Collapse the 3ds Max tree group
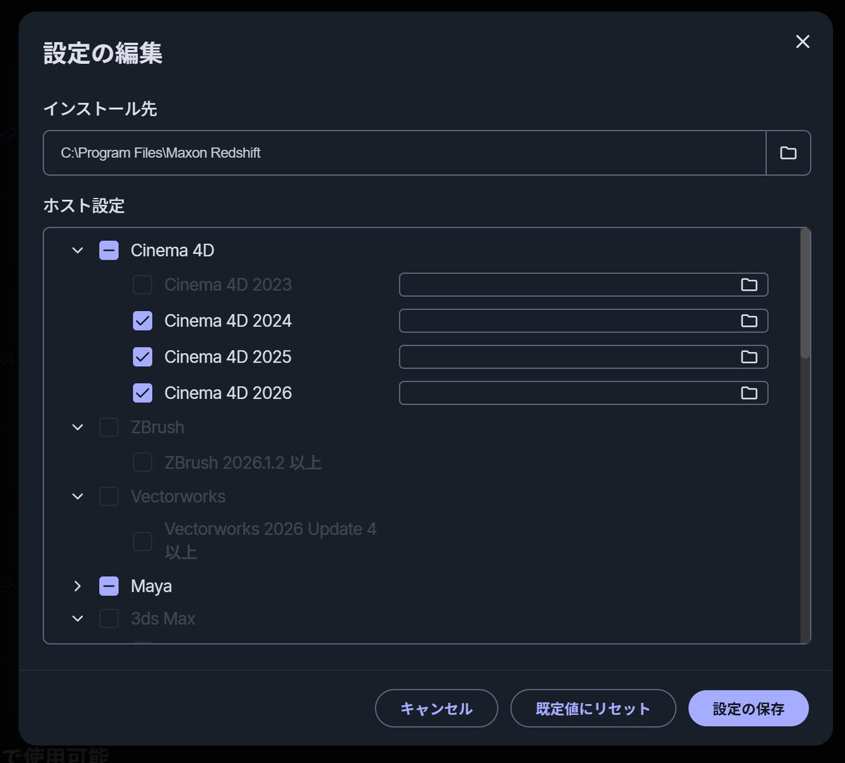845x763 pixels. 77,619
